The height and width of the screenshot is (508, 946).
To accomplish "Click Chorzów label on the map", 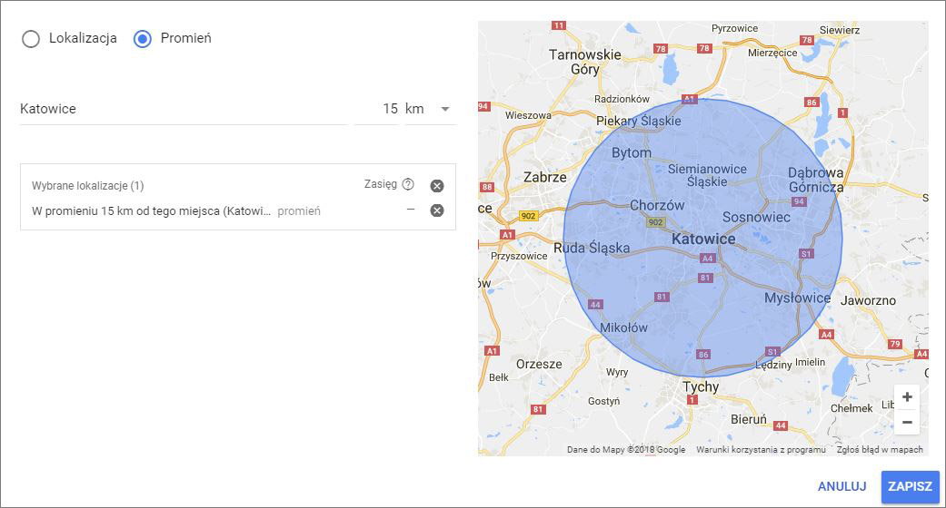I will (657, 206).
